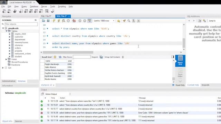Execute current statement with the lightning cursor icon
The image size is (221, 124).
[59, 21]
